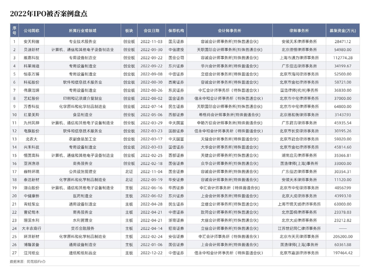The image size is (369, 271).
Task: Click the date cell 2022-04-28
Action: [x=152, y=204]
